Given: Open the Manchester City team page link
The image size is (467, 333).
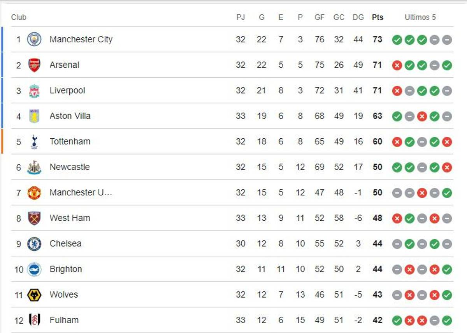Looking at the screenshot, I should click(x=80, y=39).
